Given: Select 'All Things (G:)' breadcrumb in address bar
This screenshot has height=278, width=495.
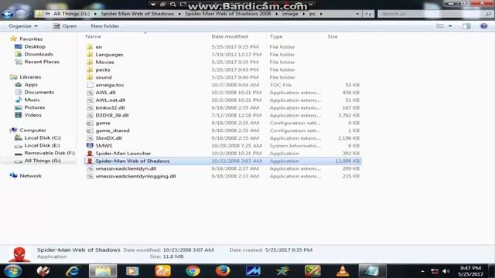Looking at the screenshot, I should tap(71, 14).
